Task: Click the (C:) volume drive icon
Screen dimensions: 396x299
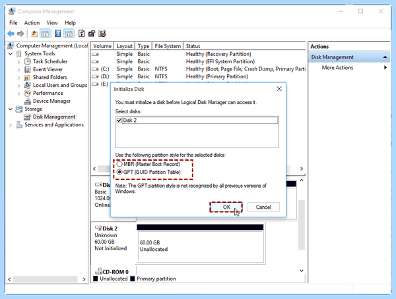Action: pyautogui.click(x=95, y=69)
